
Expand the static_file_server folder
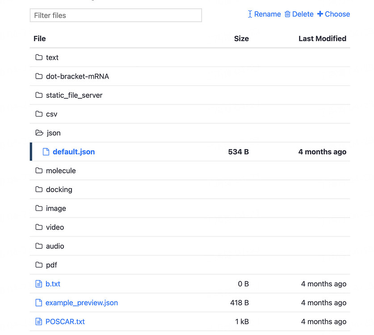74,95
